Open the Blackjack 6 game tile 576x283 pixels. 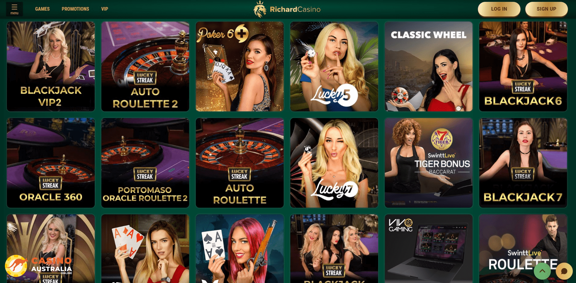pos(523,66)
